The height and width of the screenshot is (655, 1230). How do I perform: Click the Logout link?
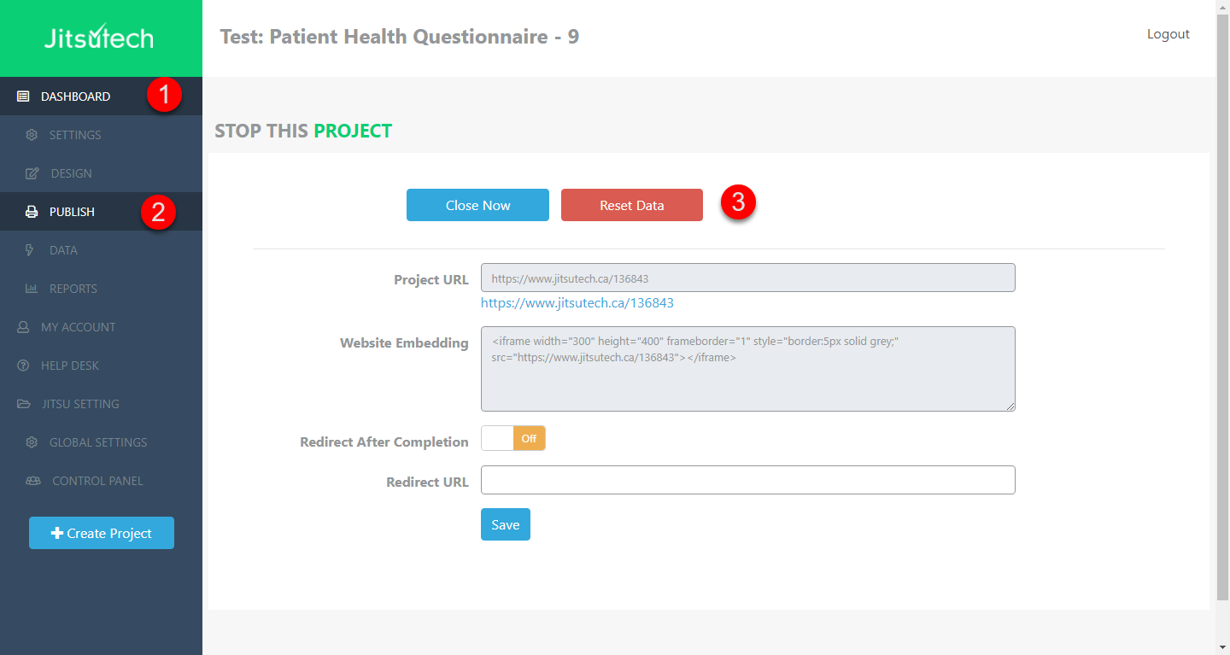[1168, 34]
